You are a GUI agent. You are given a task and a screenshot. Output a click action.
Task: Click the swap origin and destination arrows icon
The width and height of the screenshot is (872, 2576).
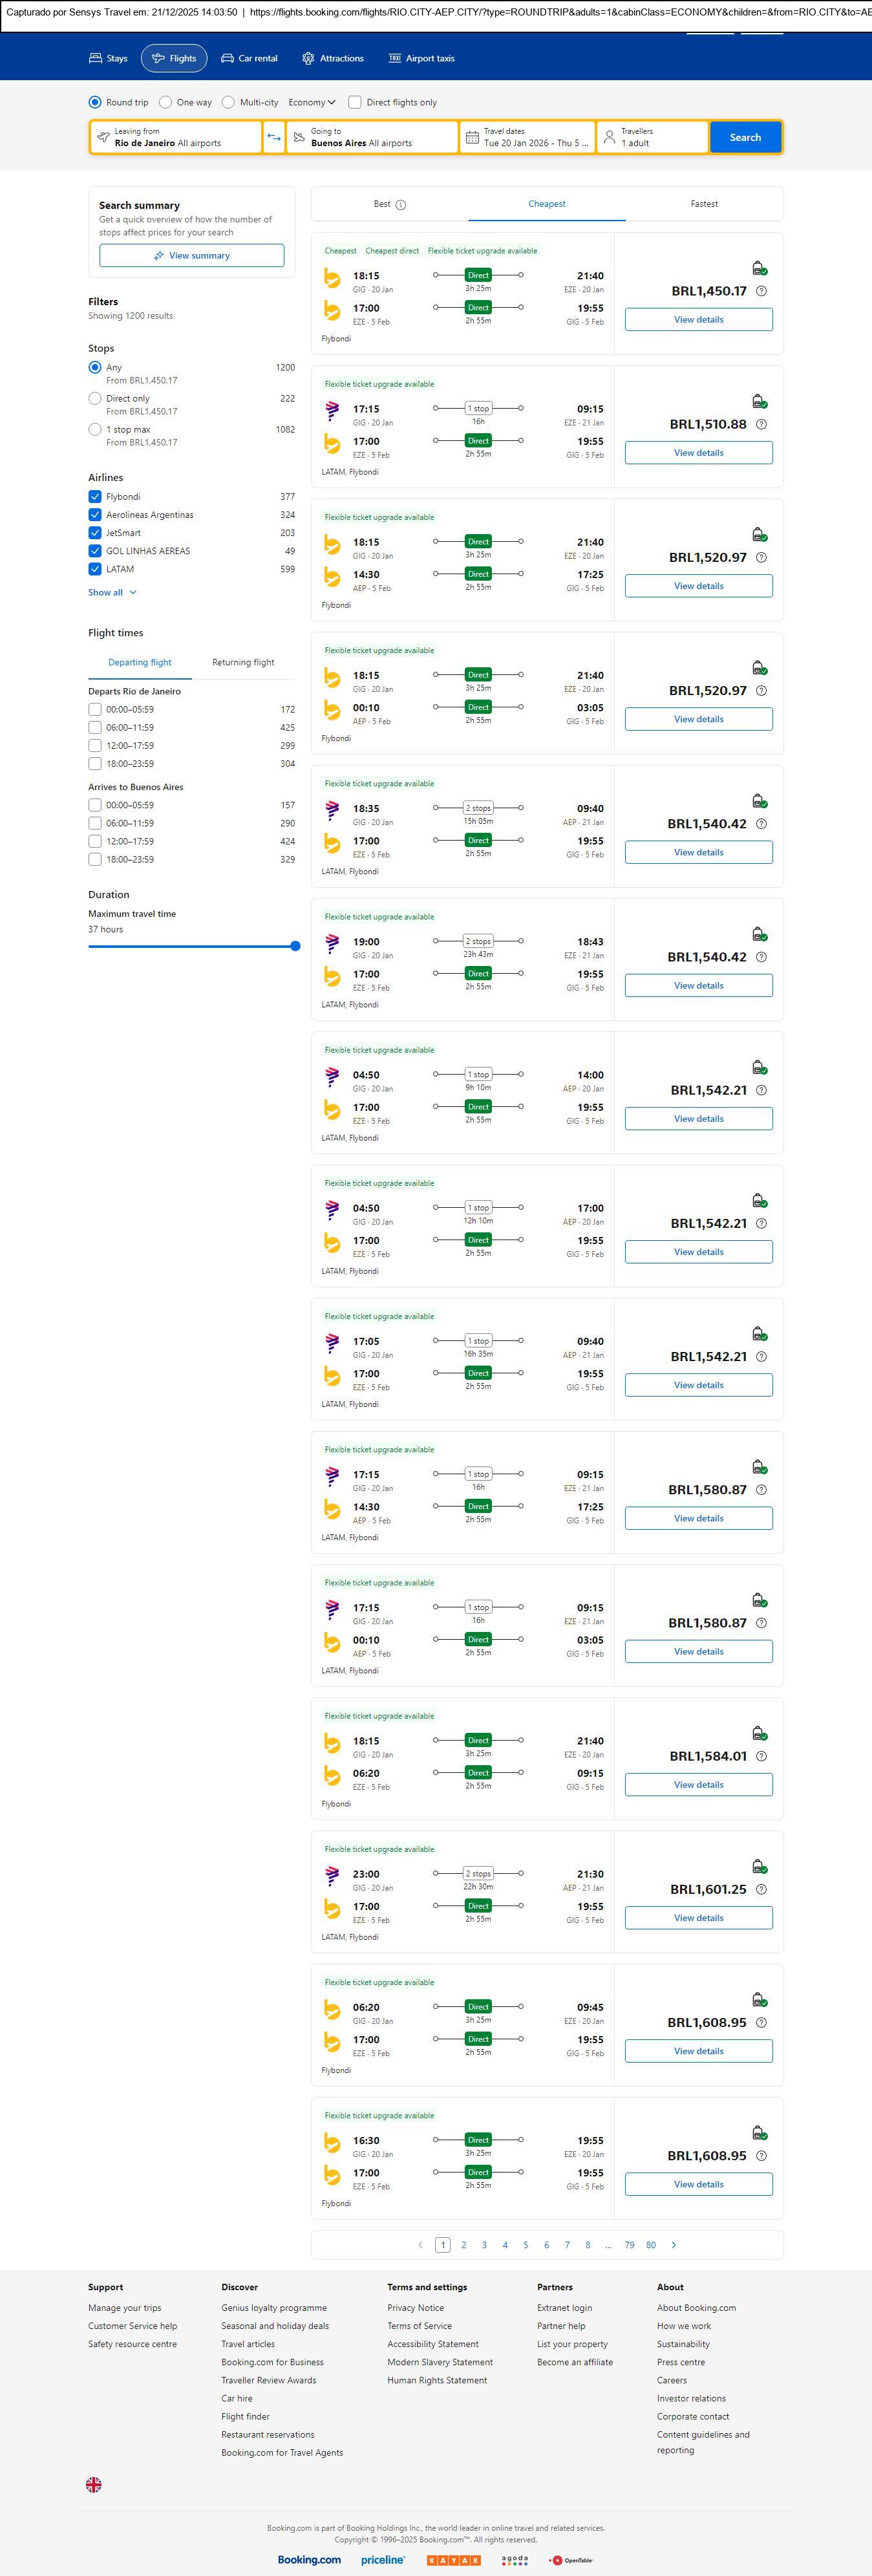pos(274,137)
